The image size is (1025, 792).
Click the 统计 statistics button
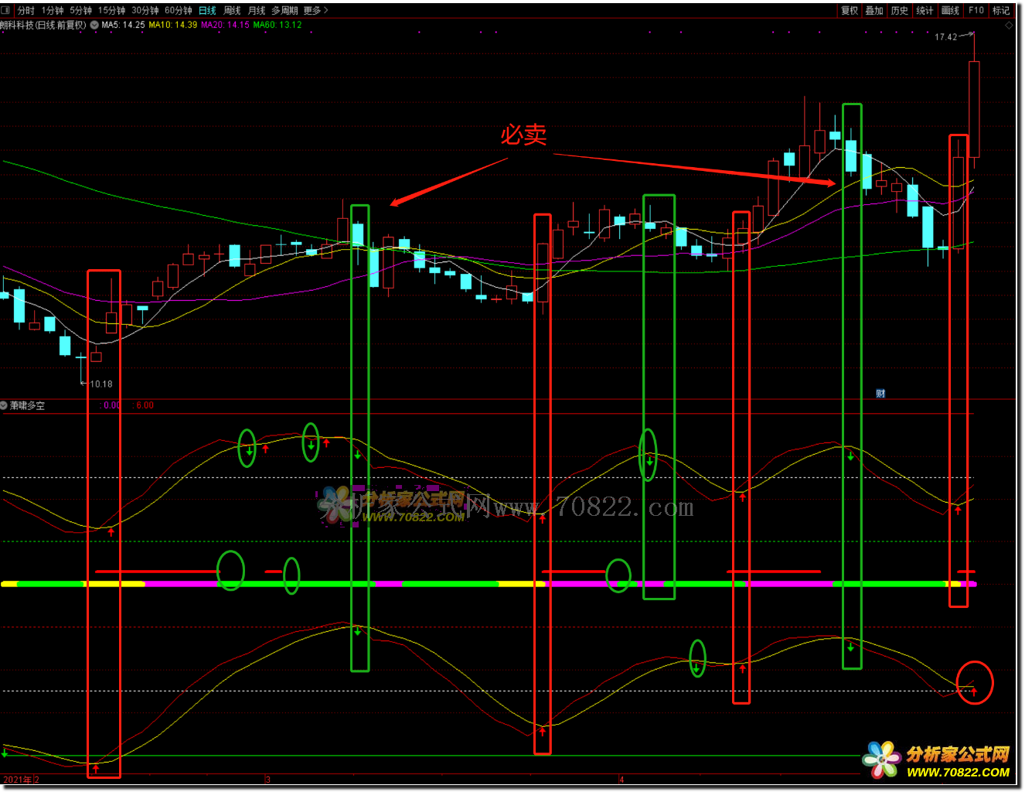coord(925,11)
